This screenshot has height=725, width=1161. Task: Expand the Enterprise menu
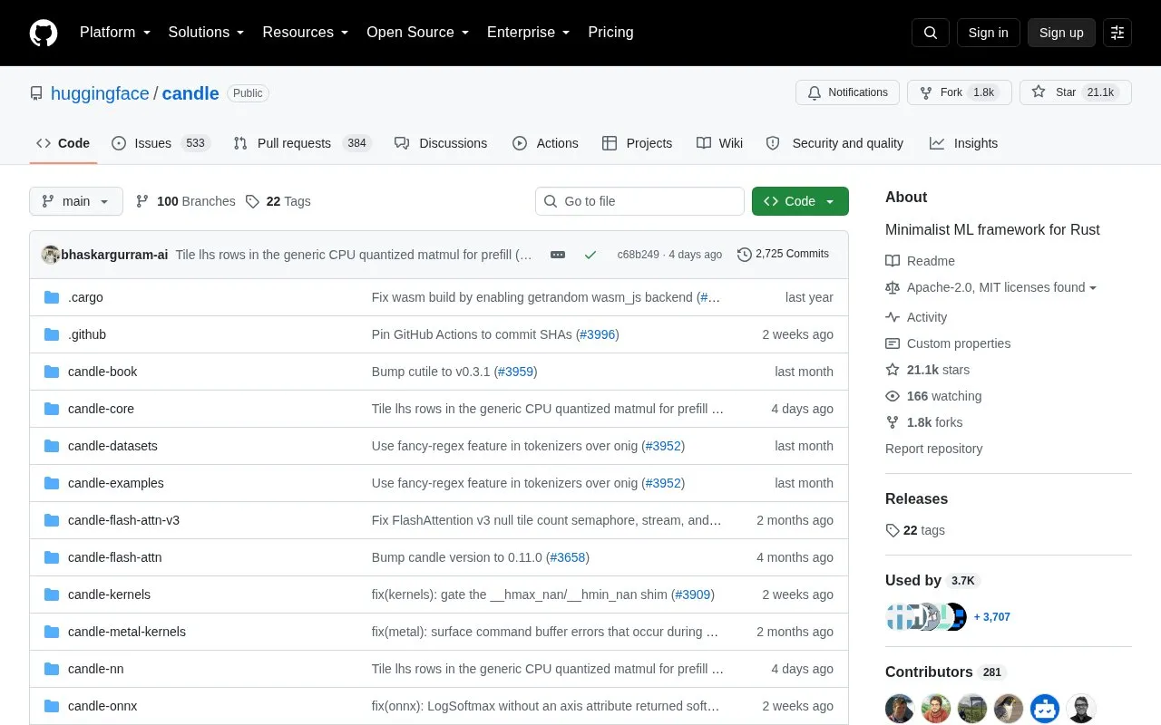click(529, 33)
